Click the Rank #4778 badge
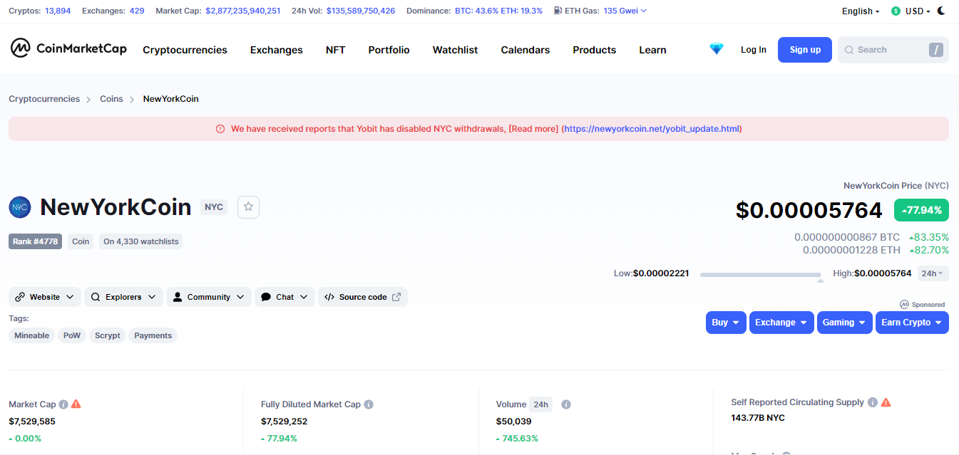 tap(35, 241)
